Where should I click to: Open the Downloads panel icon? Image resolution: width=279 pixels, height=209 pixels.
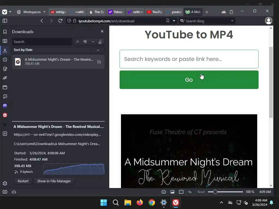tap(5, 50)
